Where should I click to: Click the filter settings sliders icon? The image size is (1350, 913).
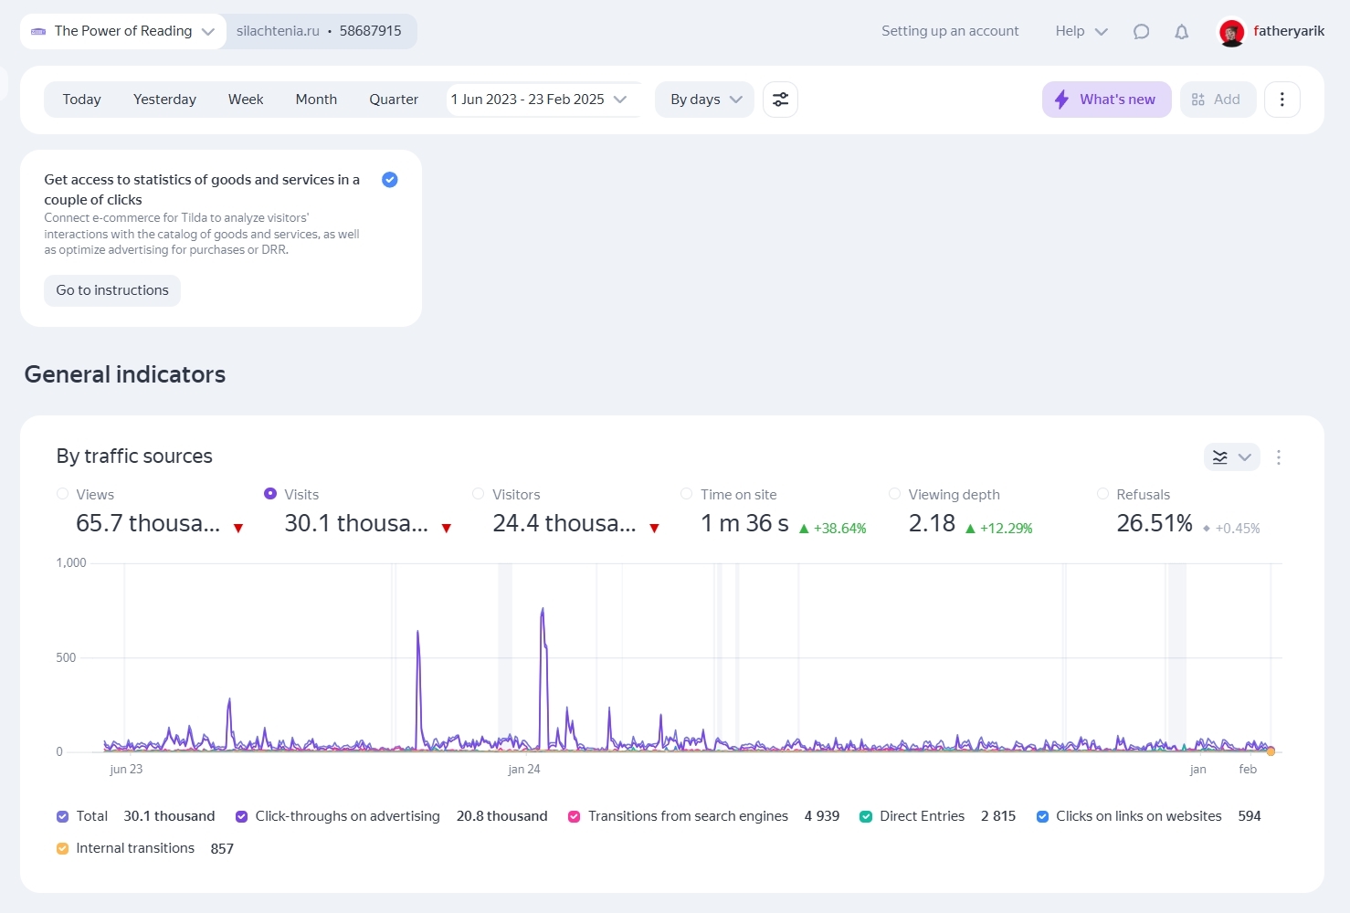780,100
